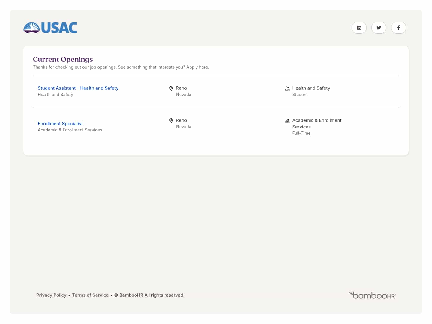Open the Terms of Service link

point(90,295)
